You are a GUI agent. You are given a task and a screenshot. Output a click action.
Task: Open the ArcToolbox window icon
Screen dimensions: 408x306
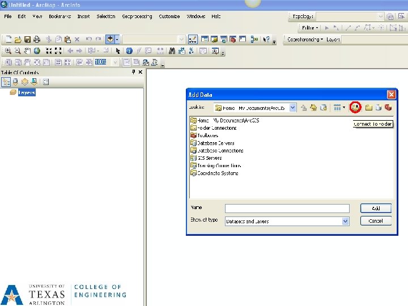tap(233, 39)
